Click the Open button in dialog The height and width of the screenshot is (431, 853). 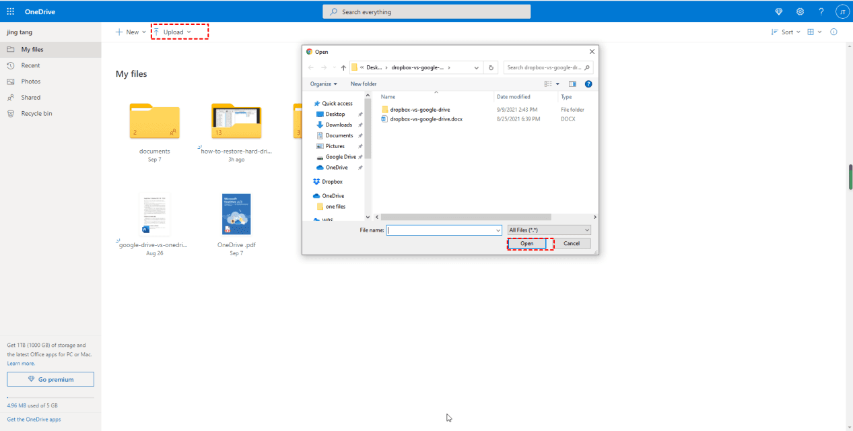527,244
